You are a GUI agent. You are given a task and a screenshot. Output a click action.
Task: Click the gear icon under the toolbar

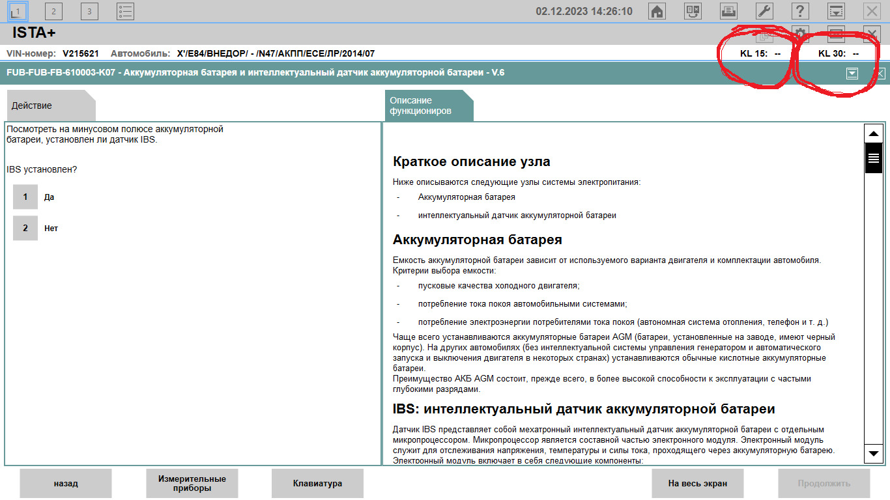tap(800, 33)
